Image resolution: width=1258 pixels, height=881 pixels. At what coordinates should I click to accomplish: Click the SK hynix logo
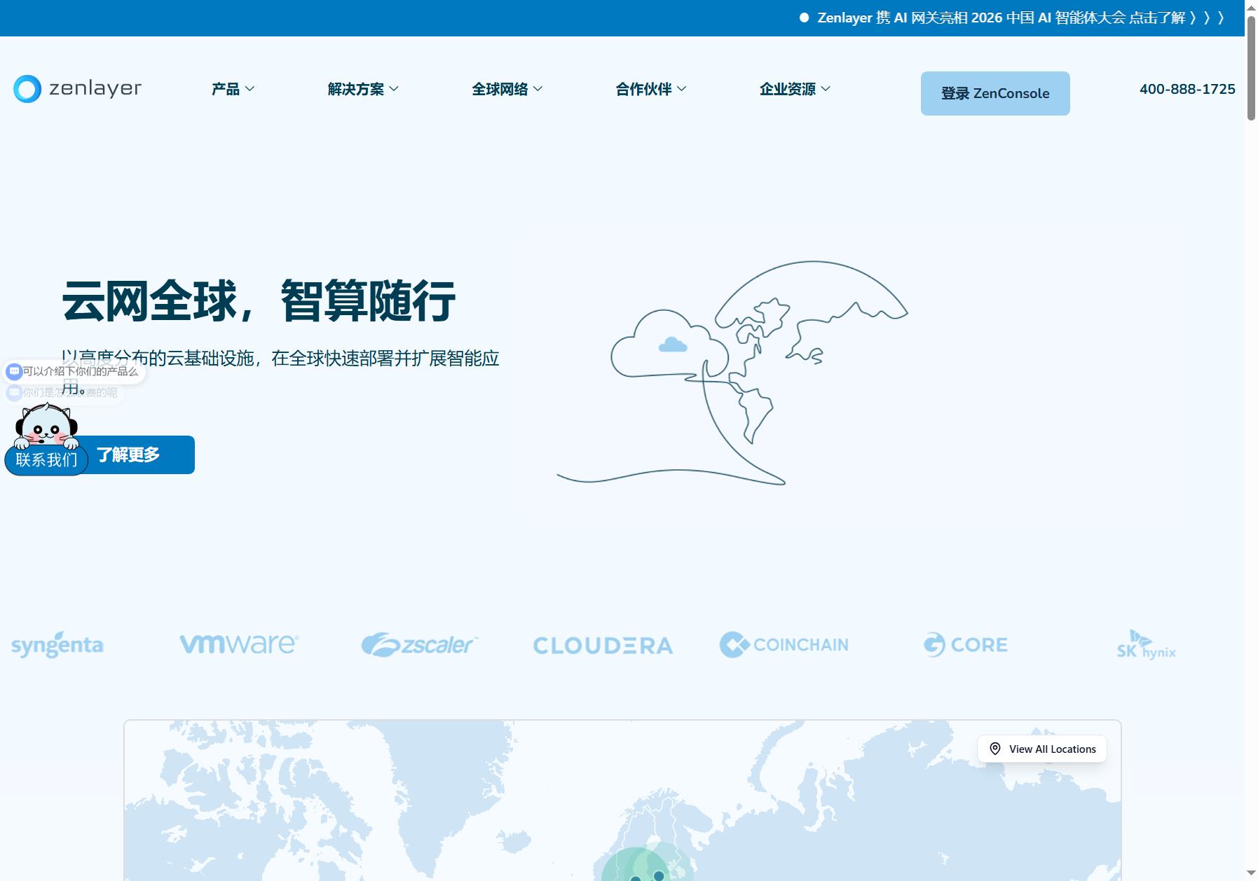pos(1147,645)
